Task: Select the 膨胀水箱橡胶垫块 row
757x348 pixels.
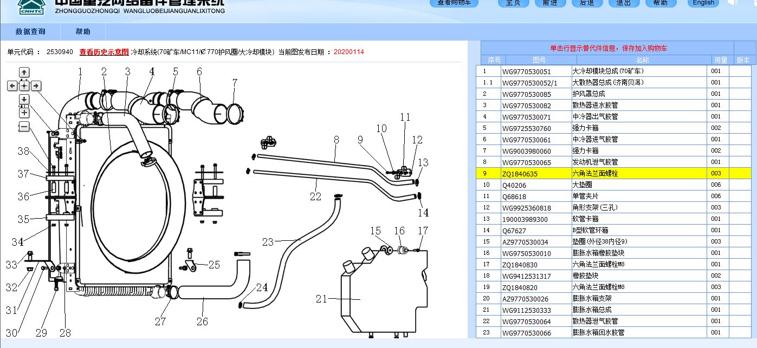Action: click(x=613, y=253)
